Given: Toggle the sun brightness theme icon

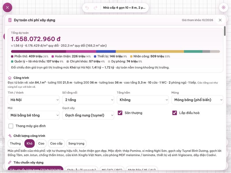Looking at the screenshot, I should pyautogui.click(x=223, y=7).
